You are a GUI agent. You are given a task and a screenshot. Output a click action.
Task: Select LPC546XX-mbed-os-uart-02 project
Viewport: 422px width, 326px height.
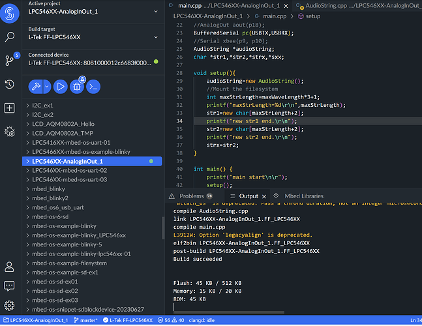coord(93,171)
